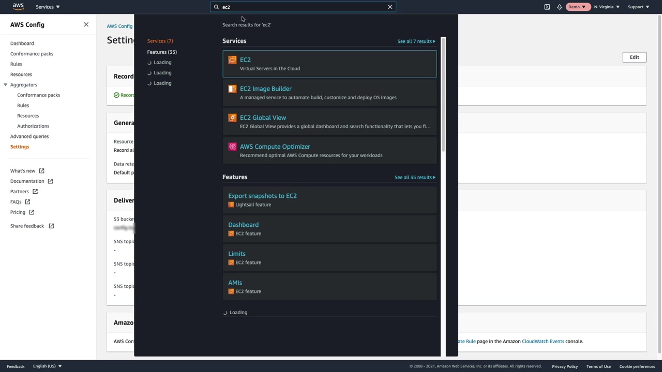Screen dimensions: 662x372
Task: Open the AMIs EC2 feature
Action: pyautogui.click(x=329, y=286)
